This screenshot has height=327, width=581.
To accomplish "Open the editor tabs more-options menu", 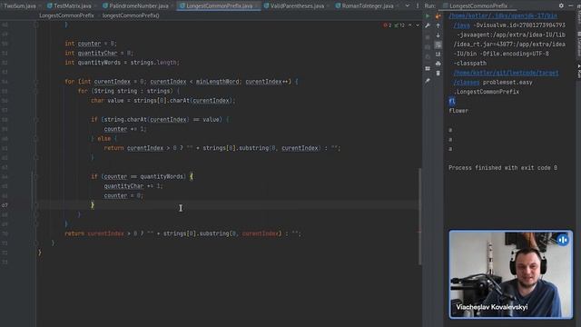I will tap(418, 5).
